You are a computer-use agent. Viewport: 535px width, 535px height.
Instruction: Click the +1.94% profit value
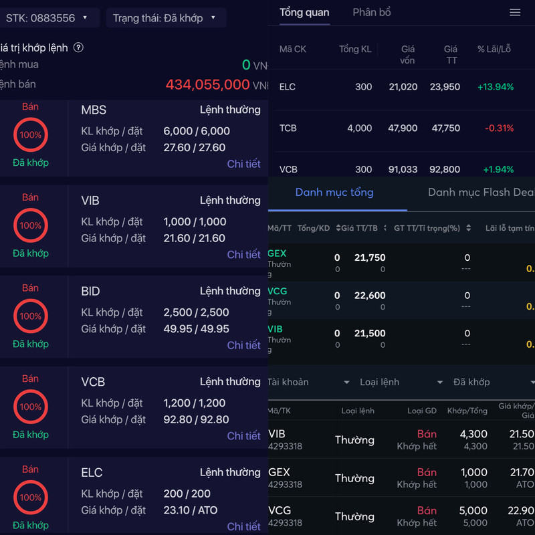(498, 170)
